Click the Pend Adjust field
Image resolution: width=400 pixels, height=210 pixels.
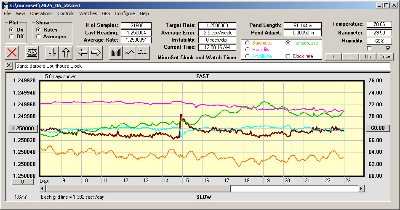pos(303,33)
